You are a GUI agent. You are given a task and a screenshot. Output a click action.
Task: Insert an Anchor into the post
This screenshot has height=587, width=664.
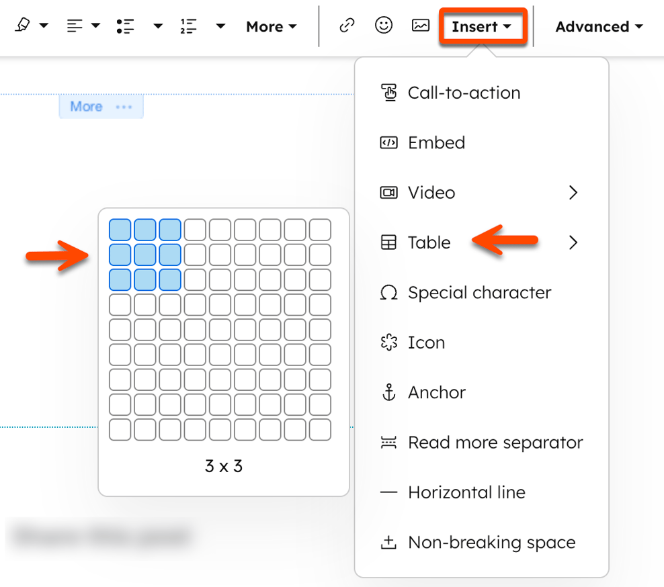(x=435, y=392)
